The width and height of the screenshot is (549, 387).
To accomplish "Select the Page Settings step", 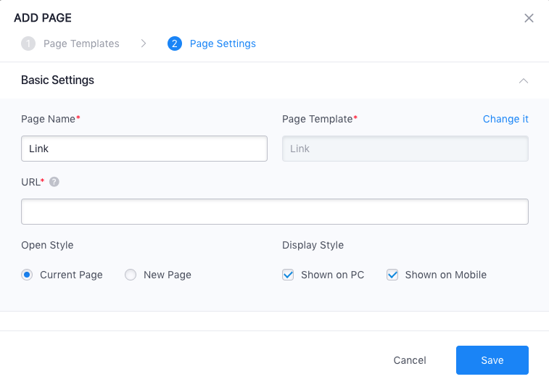I will [x=223, y=43].
